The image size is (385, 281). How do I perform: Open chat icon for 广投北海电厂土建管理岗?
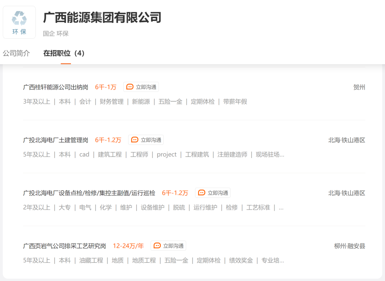(x=134, y=140)
